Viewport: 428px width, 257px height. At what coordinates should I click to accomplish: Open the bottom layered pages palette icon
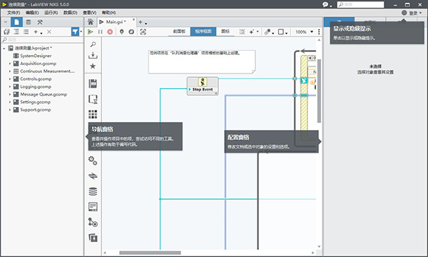[93, 238]
